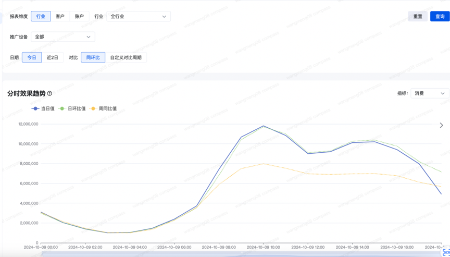Click the right arrow chevron on the chart

point(441,126)
